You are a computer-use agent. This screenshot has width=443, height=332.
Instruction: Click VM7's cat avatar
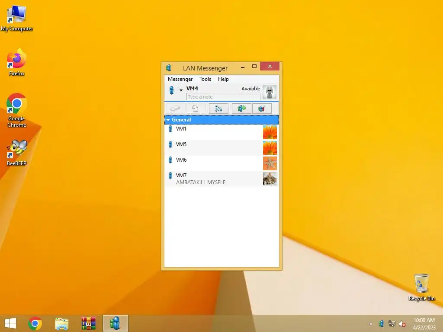coord(270,179)
